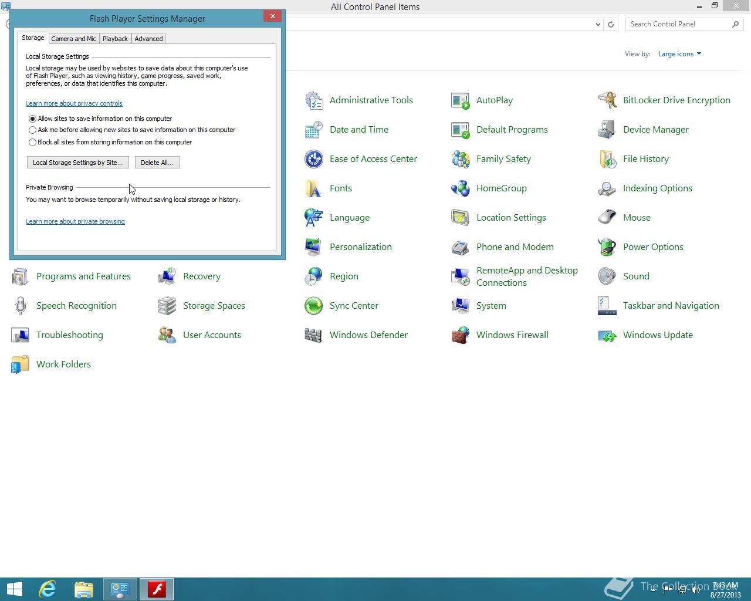The image size is (751, 601).
Task: Open the Mouse settings icon
Action: point(607,218)
